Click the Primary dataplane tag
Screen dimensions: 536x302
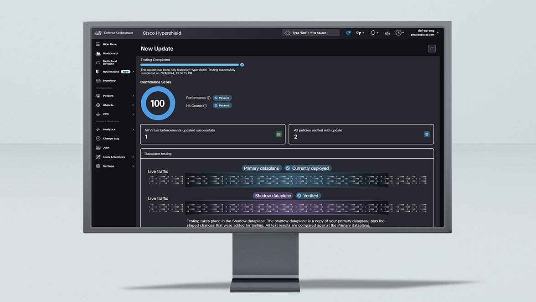[x=262, y=168]
